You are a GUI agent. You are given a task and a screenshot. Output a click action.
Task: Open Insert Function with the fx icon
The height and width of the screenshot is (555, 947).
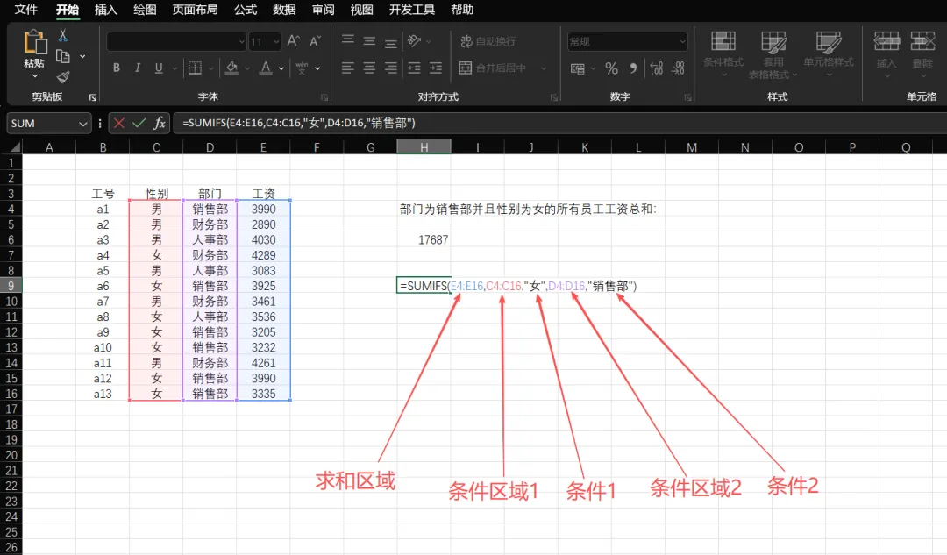click(160, 124)
